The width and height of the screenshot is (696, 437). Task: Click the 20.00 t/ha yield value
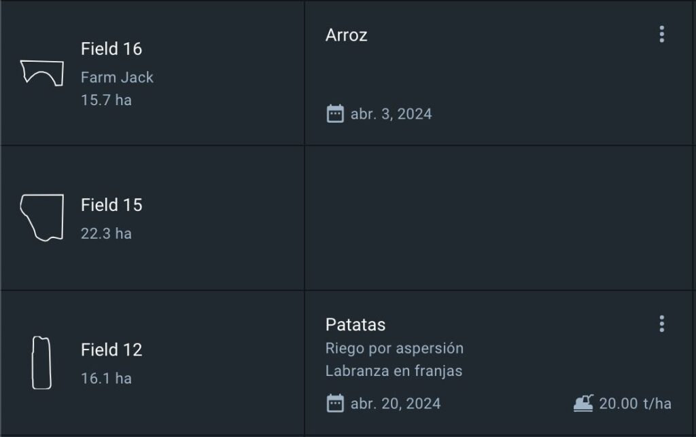pyautogui.click(x=635, y=404)
